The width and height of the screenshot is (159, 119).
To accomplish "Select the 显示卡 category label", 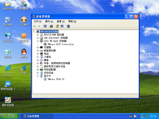I will pyautogui.click(x=47, y=76).
